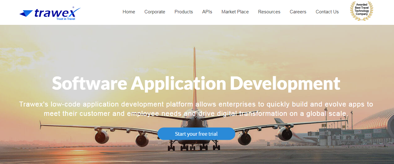Screen dimensions: 394x164
Task: Open the Corporate menu
Action: tap(155, 12)
